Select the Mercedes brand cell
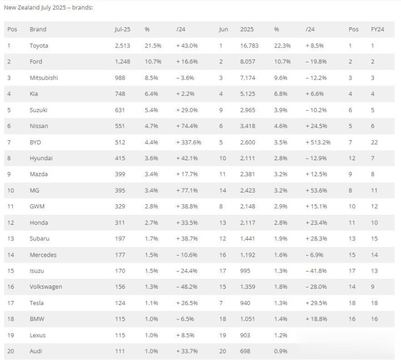The height and width of the screenshot is (360, 401). click(x=43, y=255)
